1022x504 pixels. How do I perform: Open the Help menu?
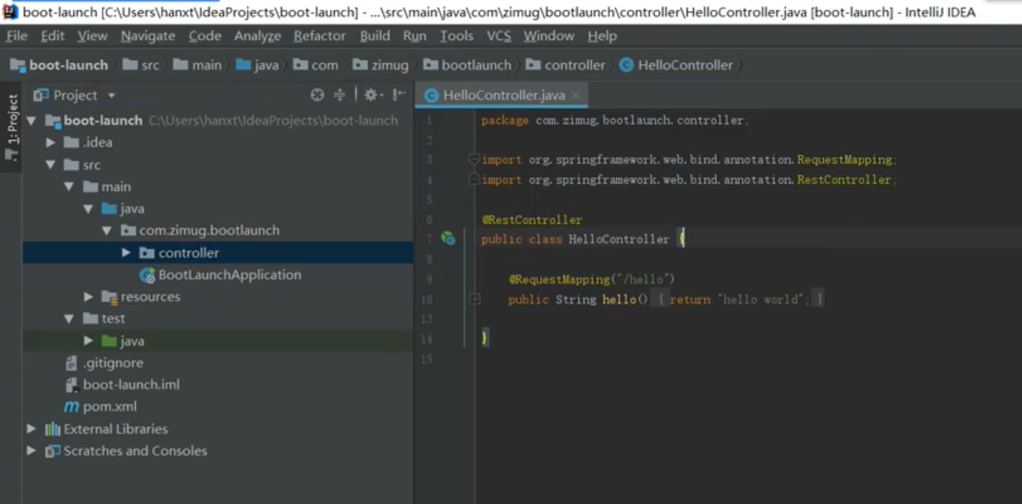pyautogui.click(x=602, y=36)
